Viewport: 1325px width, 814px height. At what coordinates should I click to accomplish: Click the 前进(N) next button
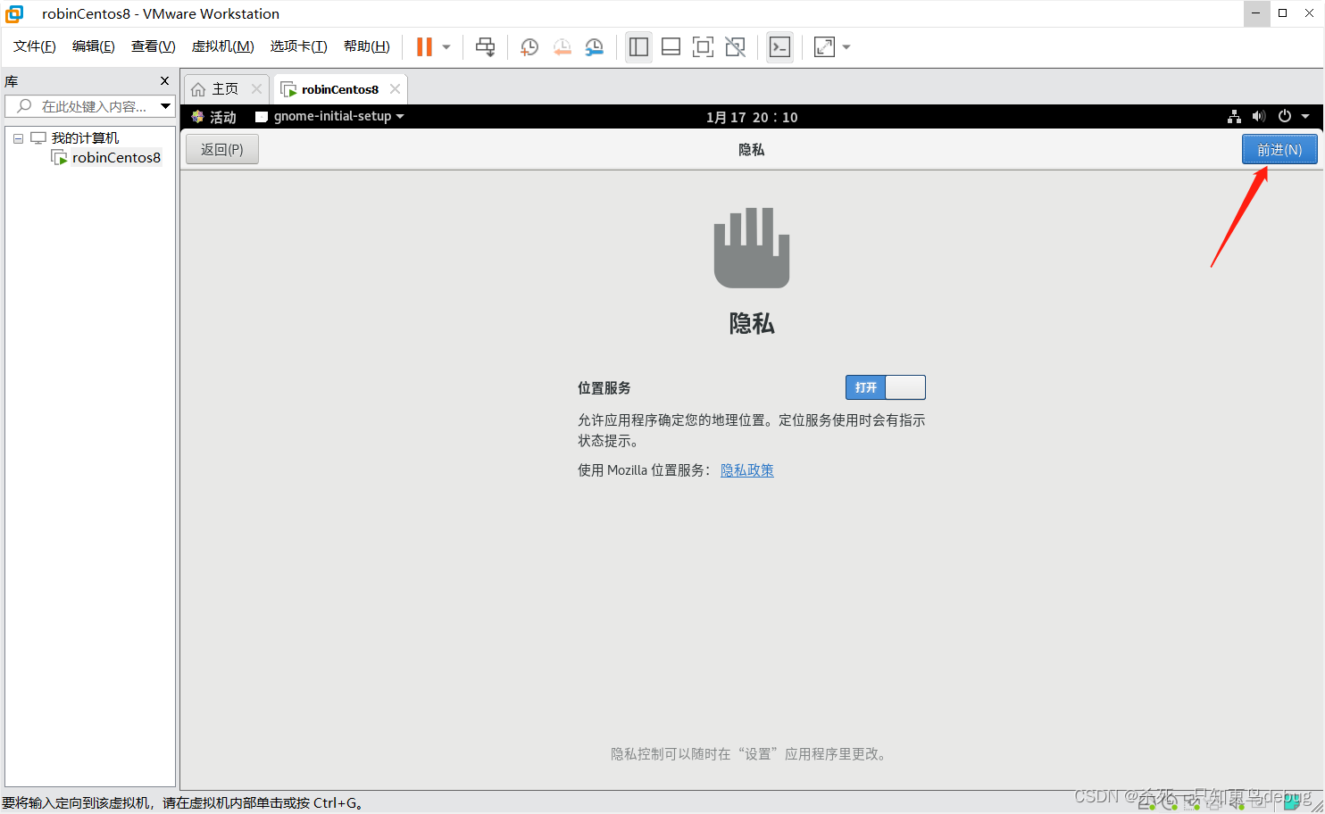click(x=1279, y=150)
